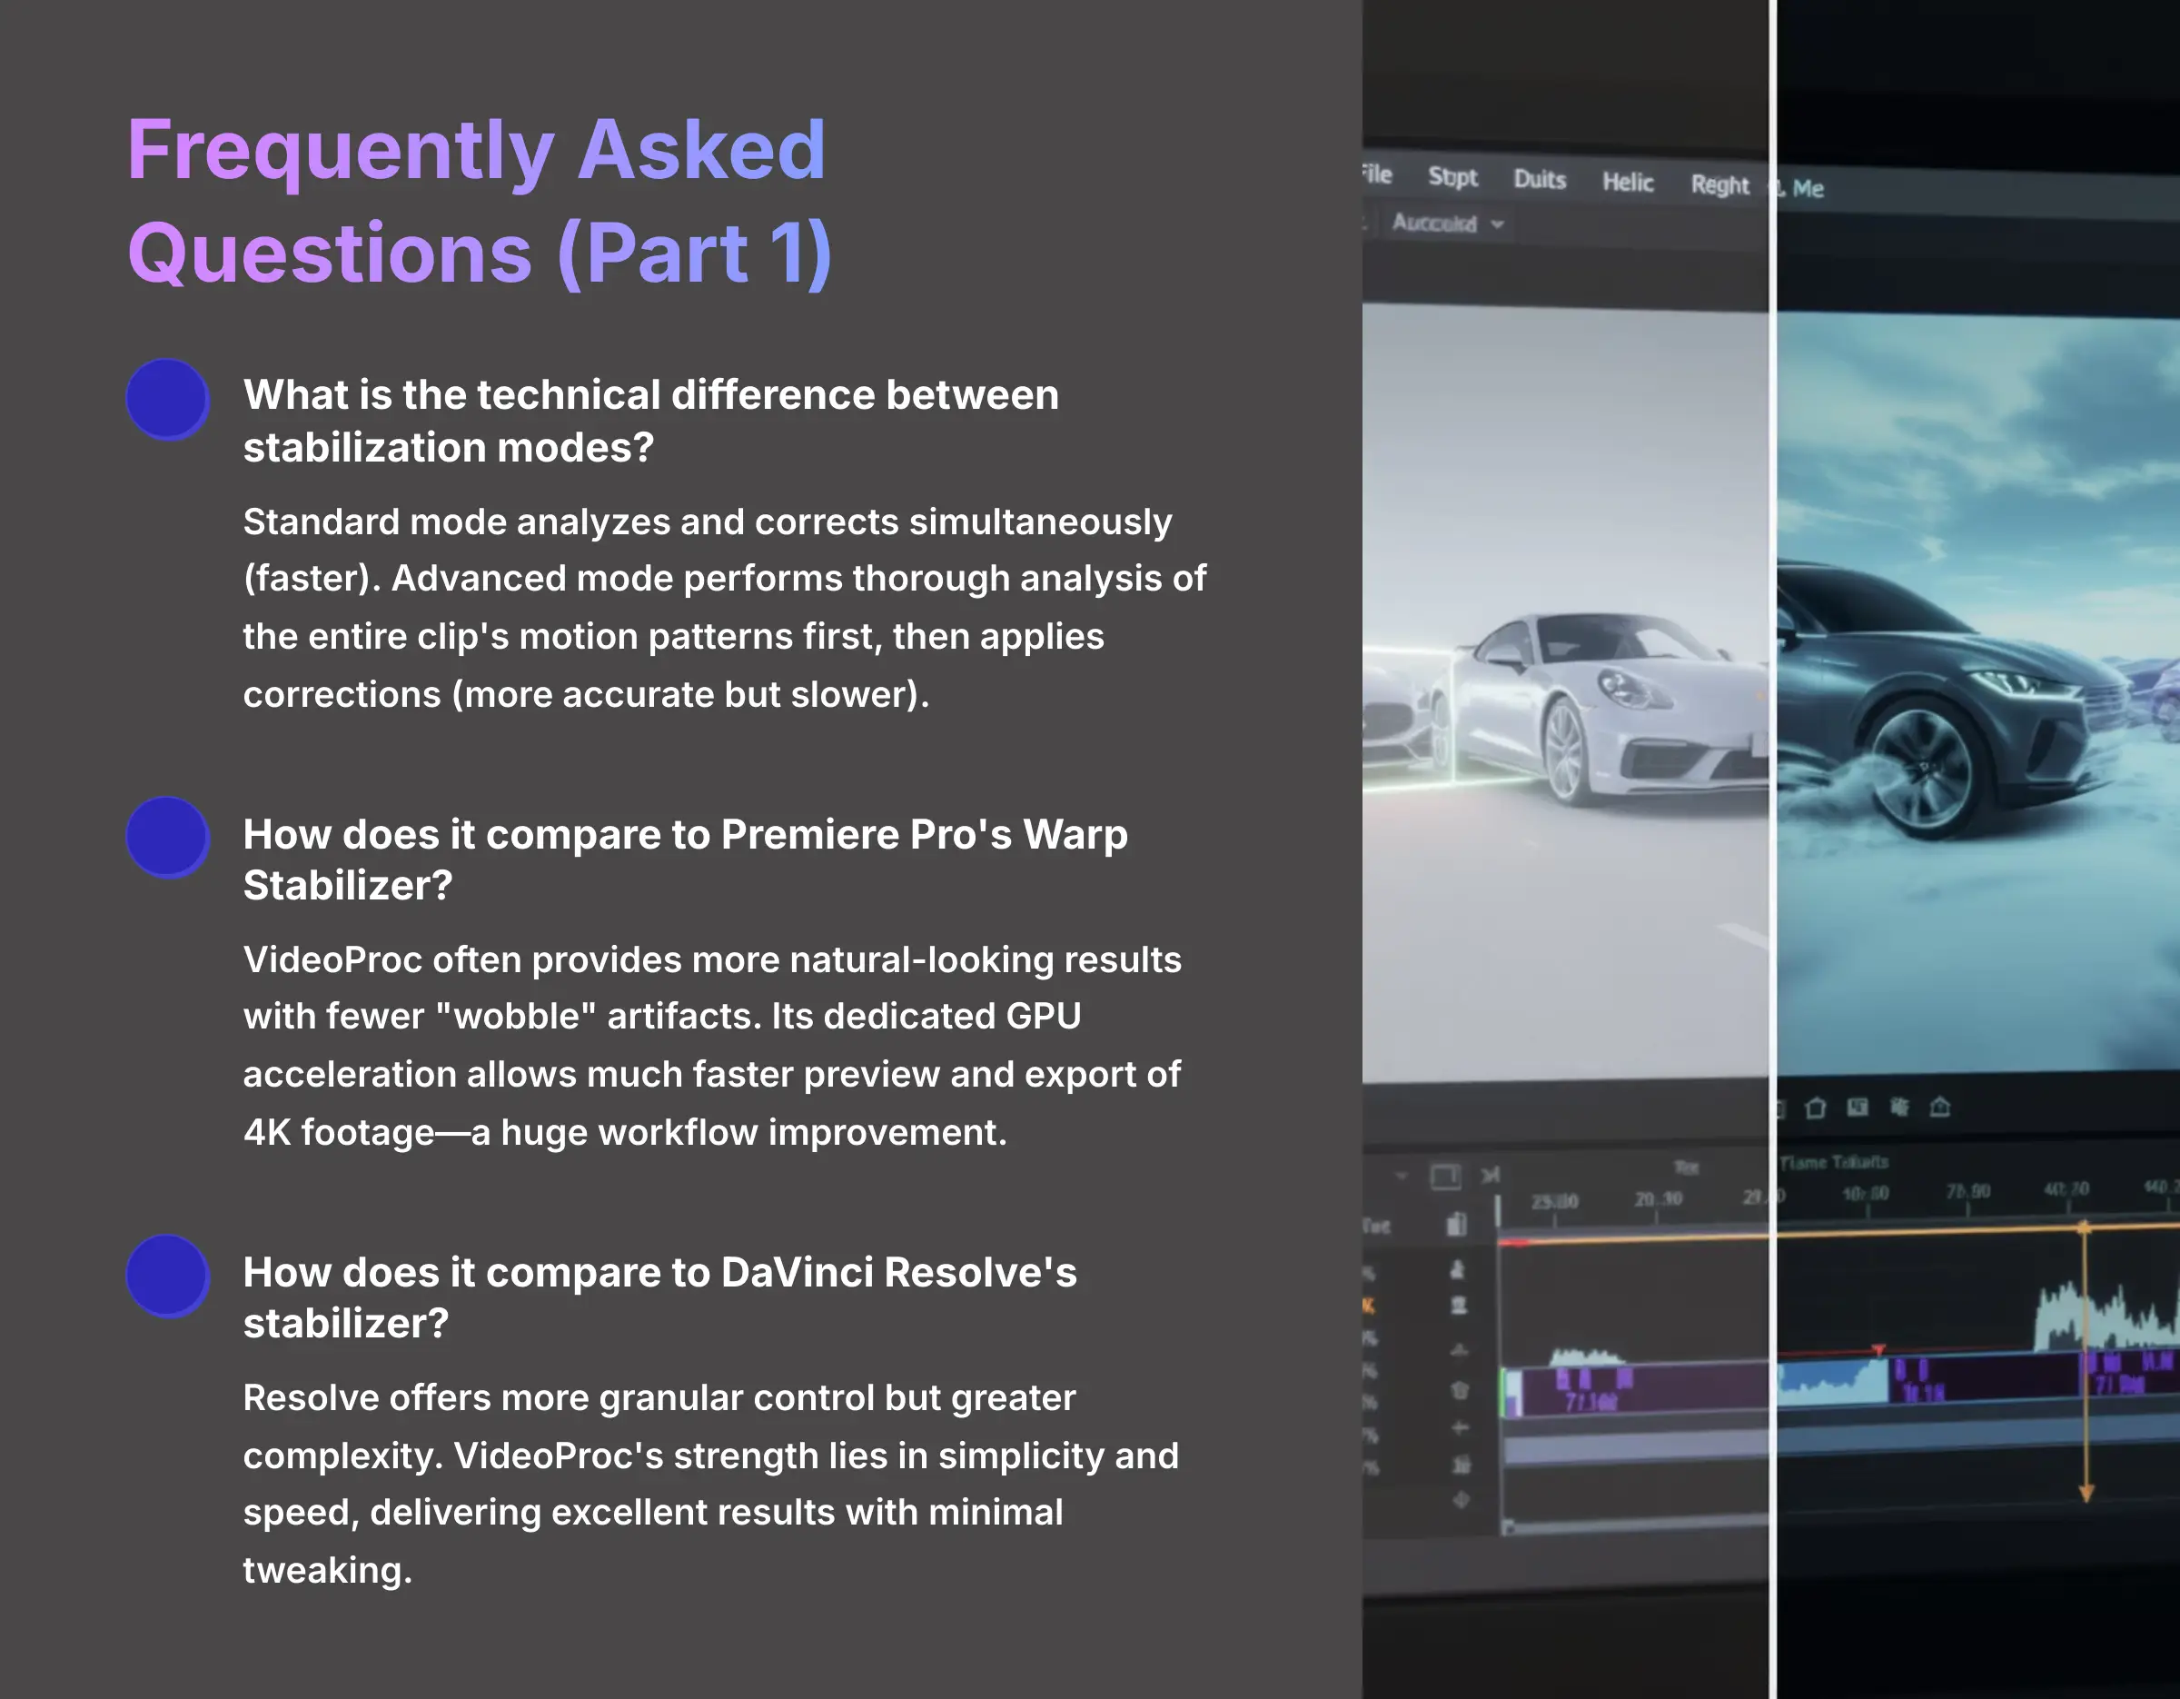Click the red triangle marker on right timeline
Screen dimensions: 2180x1699
(1878, 1351)
